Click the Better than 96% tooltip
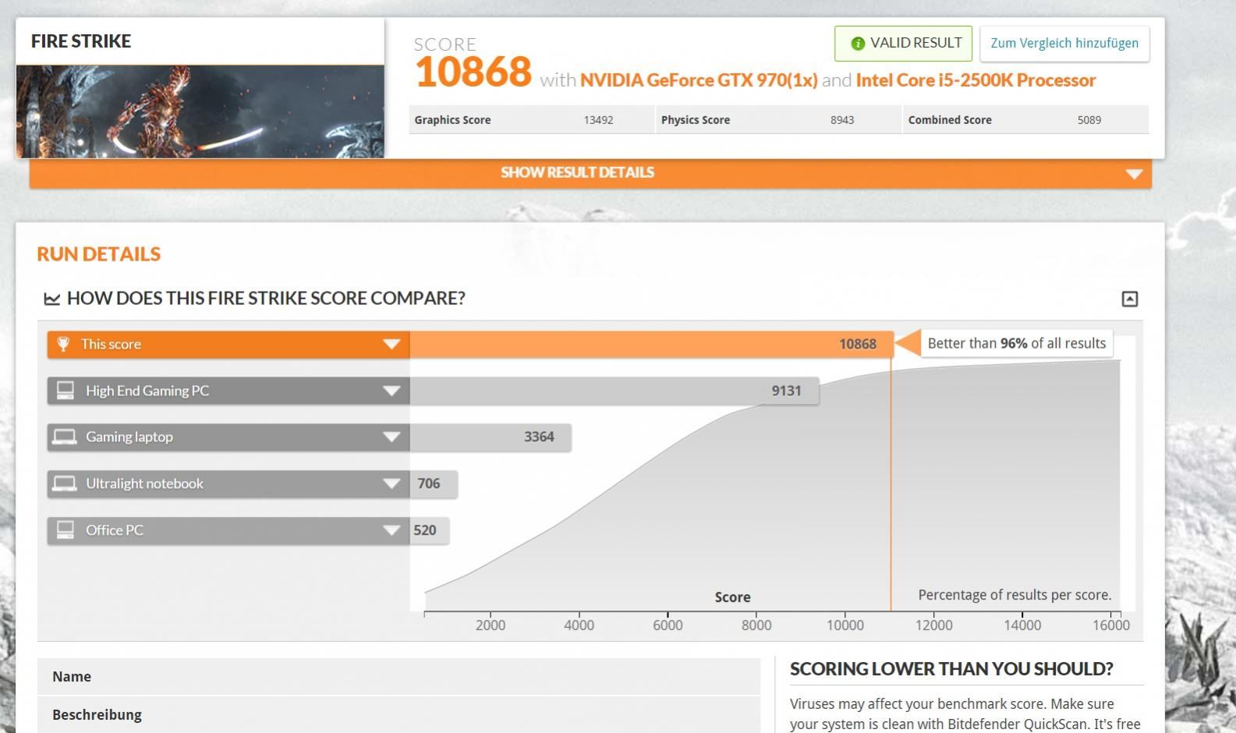Image resolution: width=1236 pixels, height=733 pixels. click(1016, 344)
